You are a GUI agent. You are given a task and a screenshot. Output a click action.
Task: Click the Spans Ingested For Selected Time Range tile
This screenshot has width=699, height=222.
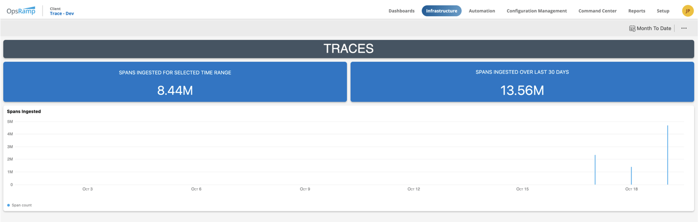point(175,82)
